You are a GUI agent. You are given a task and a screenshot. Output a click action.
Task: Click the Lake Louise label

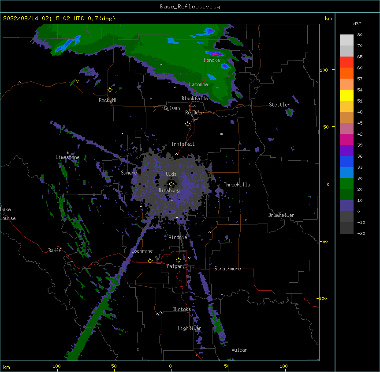(x=7, y=214)
